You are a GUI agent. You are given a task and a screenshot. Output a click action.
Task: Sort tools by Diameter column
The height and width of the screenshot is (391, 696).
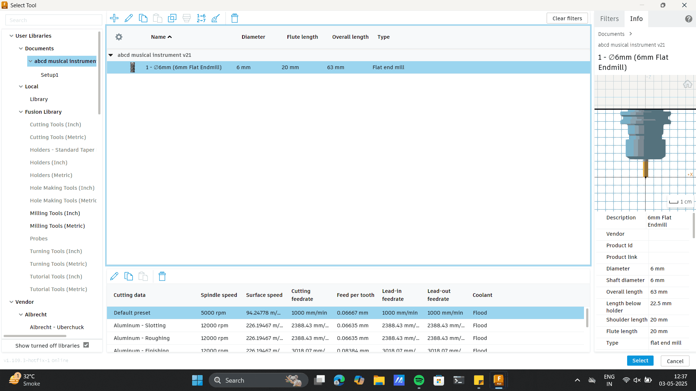pyautogui.click(x=253, y=37)
